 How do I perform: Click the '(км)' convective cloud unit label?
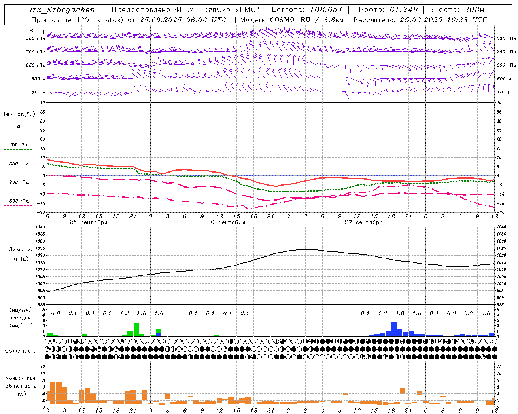pyautogui.click(x=21, y=394)
